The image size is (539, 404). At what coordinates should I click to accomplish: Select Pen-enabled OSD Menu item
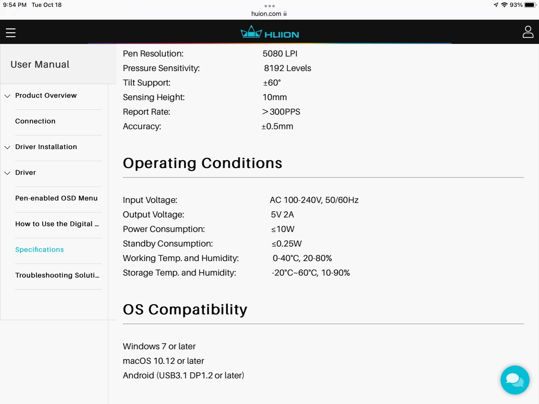pyautogui.click(x=56, y=198)
